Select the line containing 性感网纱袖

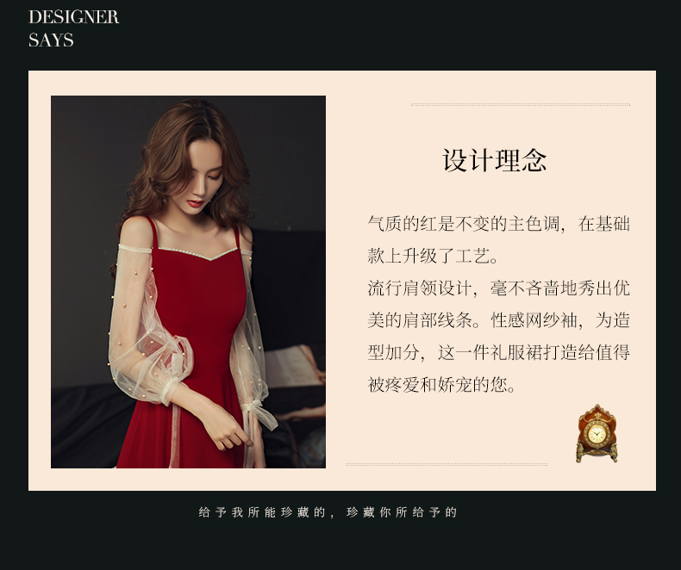[498, 320]
